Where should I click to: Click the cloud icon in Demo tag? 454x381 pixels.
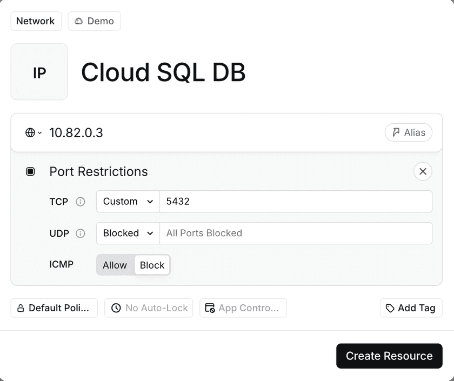pos(79,21)
